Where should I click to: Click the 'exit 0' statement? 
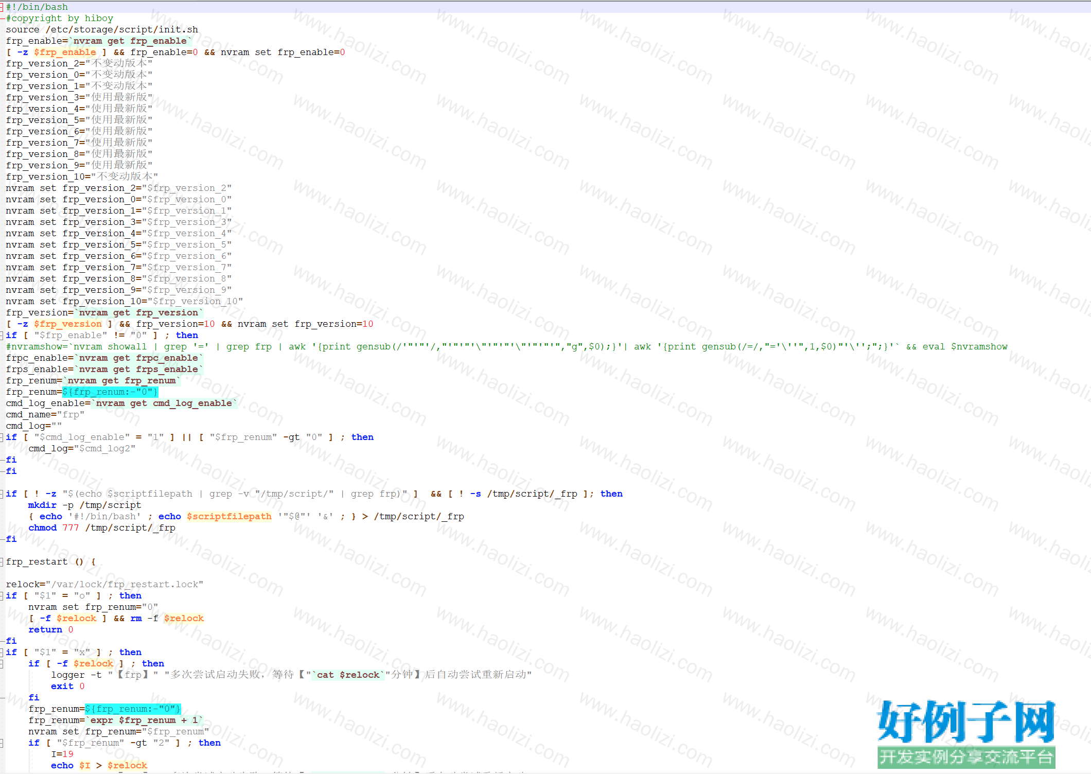click(x=68, y=686)
